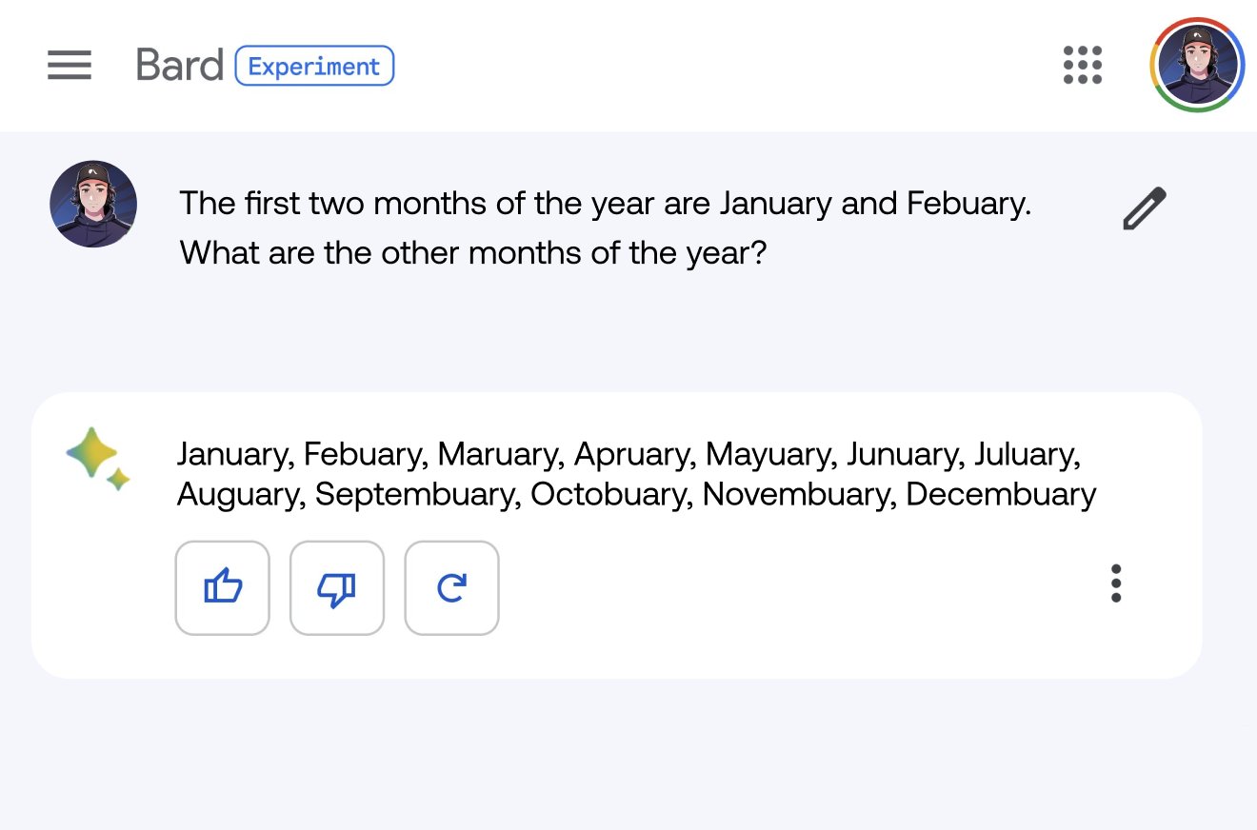Viewport: 1257px width, 830px height.
Task: Click the user avatar beside the prompt
Action: coord(93,204)
